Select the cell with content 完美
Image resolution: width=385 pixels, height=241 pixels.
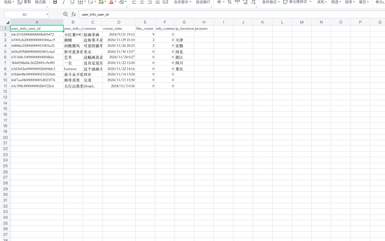[x=92, y=80]
